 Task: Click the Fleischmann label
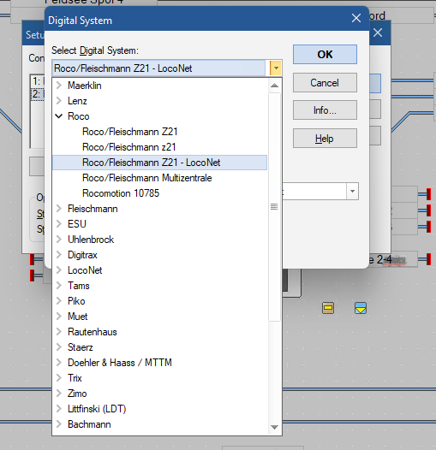tap(93, 209)
